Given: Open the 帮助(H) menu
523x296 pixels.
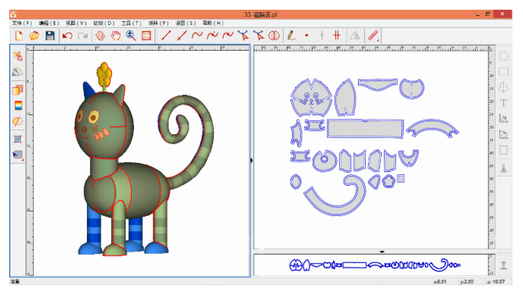Looking at the screenshot, I should coord(213,23).
